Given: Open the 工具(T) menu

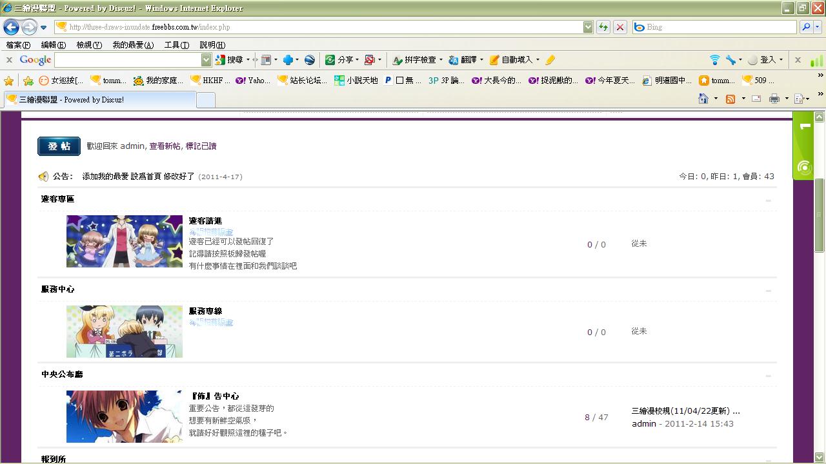Looking at the screenshot, I should tap(176, 45).
